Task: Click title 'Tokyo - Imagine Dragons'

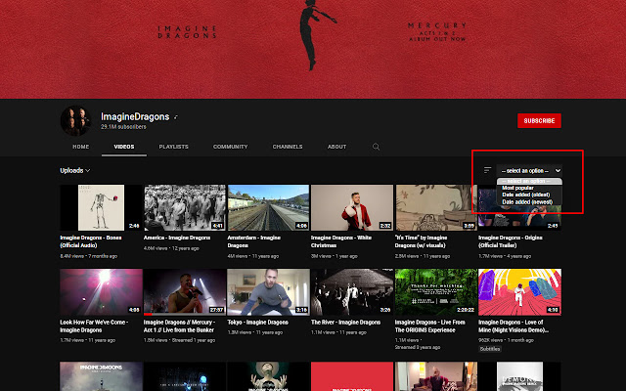Action: pos(257,323)
